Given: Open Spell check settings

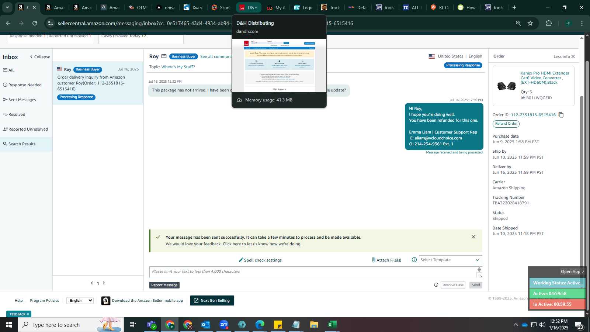Looking at the screenshot, I should [x=260, y=260].
